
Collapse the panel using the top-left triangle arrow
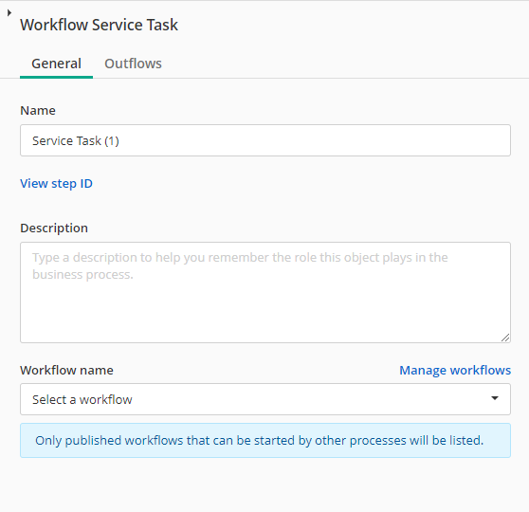9,13
